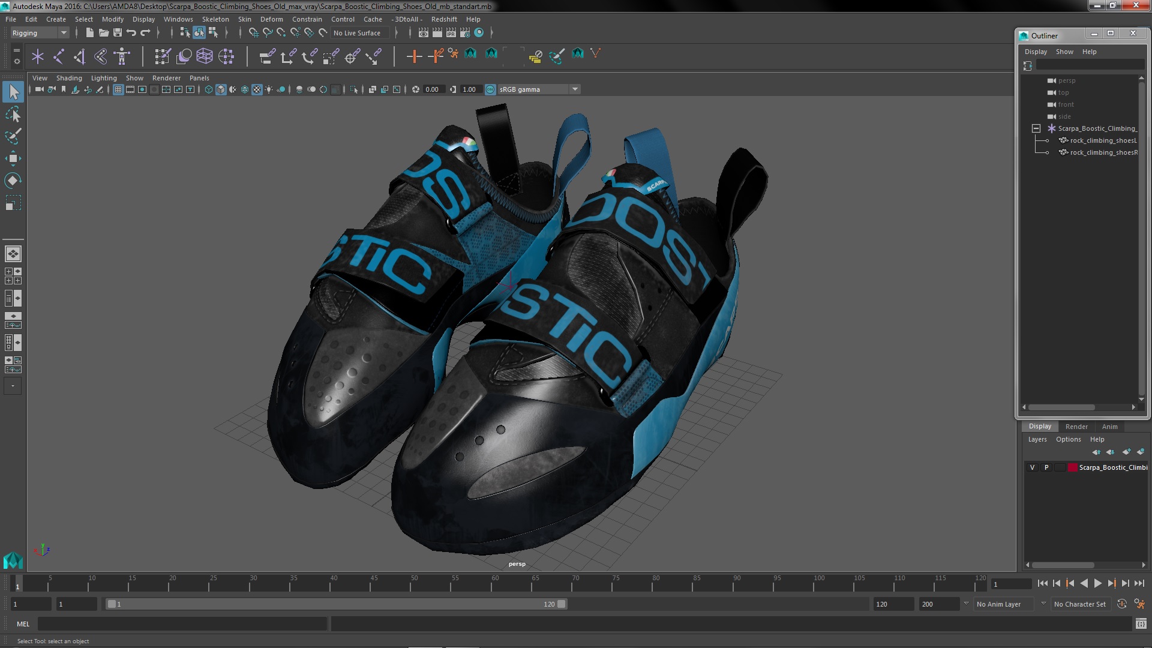Select the arrow Select tool
Screen dimensions: 1152x648
pyautogui.click(x=13, y=92)
